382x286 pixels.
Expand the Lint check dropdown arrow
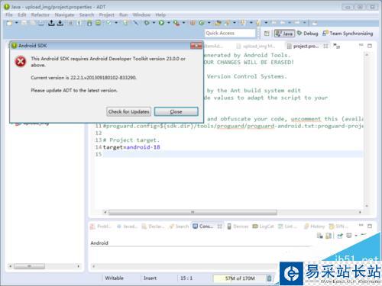(116, 23)
